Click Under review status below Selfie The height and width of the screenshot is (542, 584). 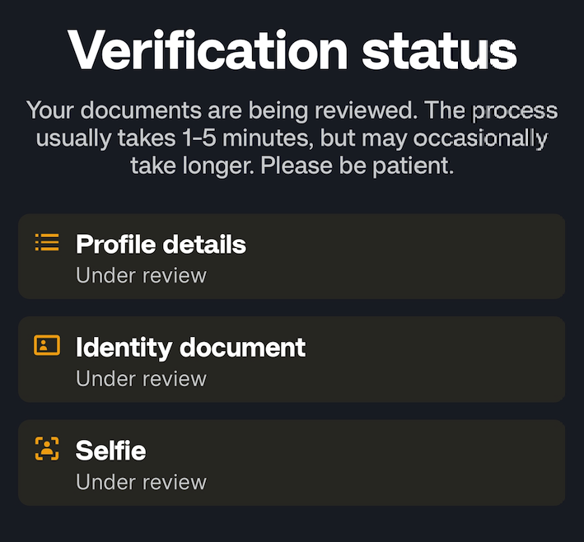[141, 482]
